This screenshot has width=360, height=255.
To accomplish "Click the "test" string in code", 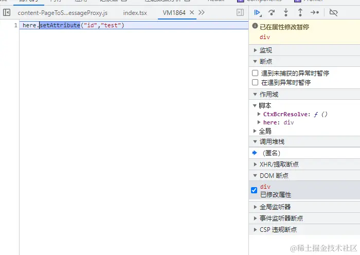I will (111, 25).
